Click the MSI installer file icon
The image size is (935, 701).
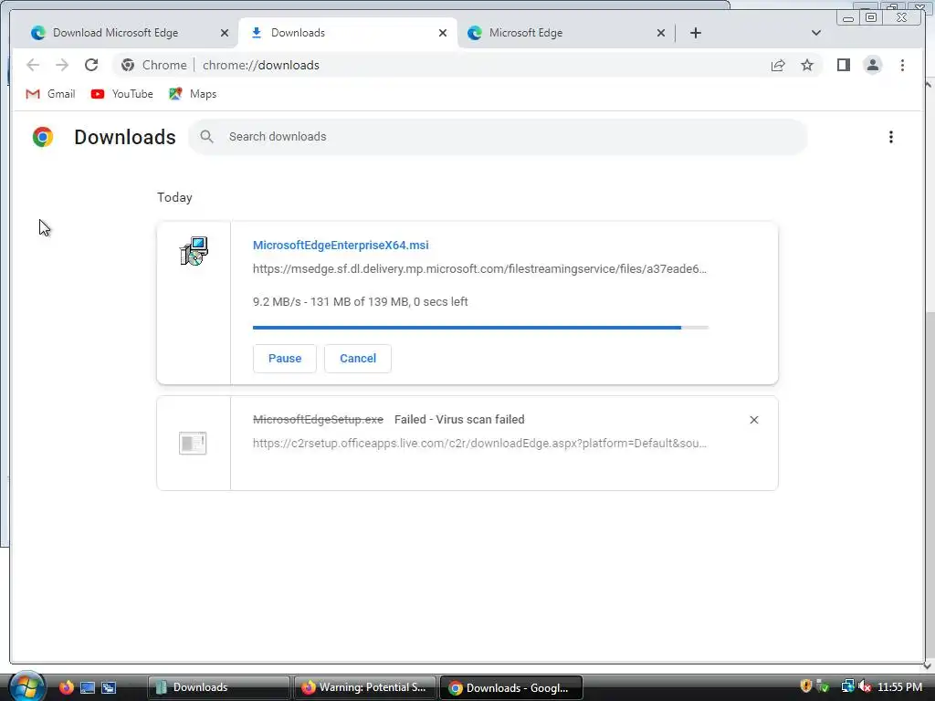[x=194, y=251]
